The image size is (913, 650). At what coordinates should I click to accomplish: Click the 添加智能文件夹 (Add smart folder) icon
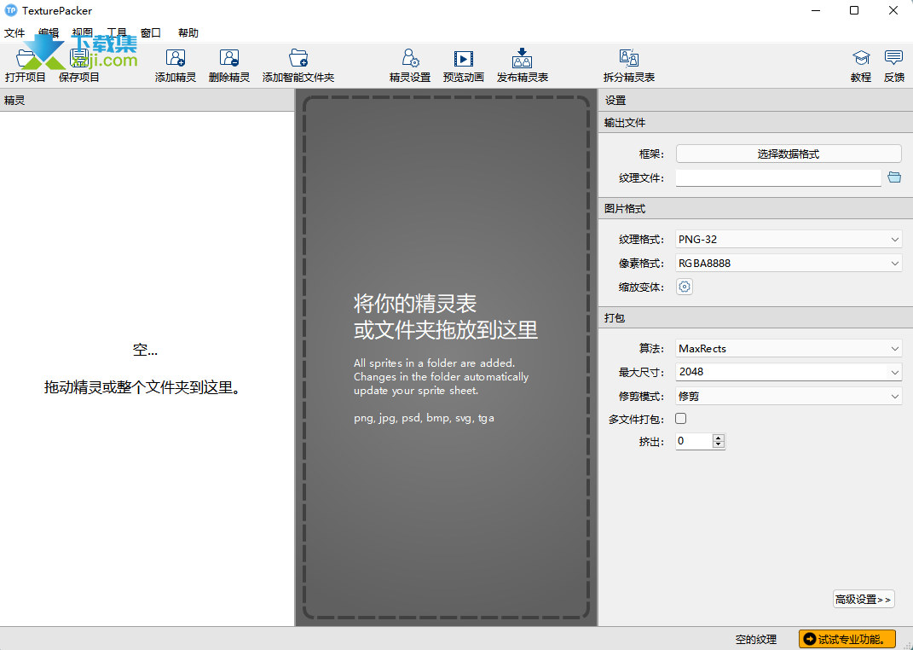298,58
